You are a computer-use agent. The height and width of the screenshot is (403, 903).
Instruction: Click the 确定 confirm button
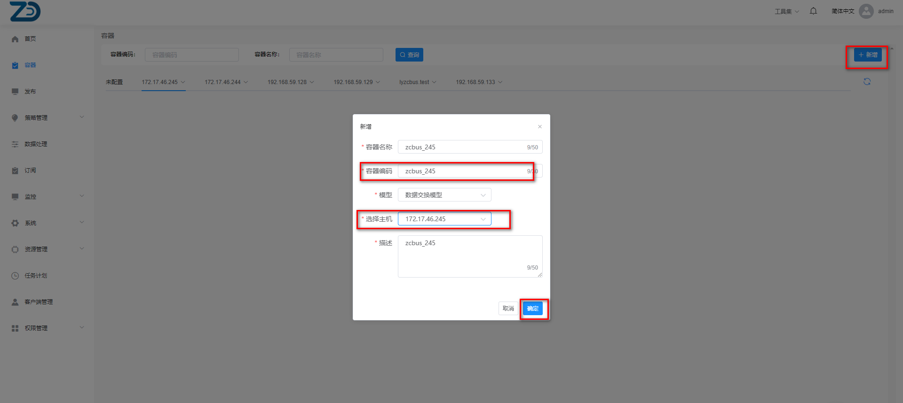[x=532, y=309]
